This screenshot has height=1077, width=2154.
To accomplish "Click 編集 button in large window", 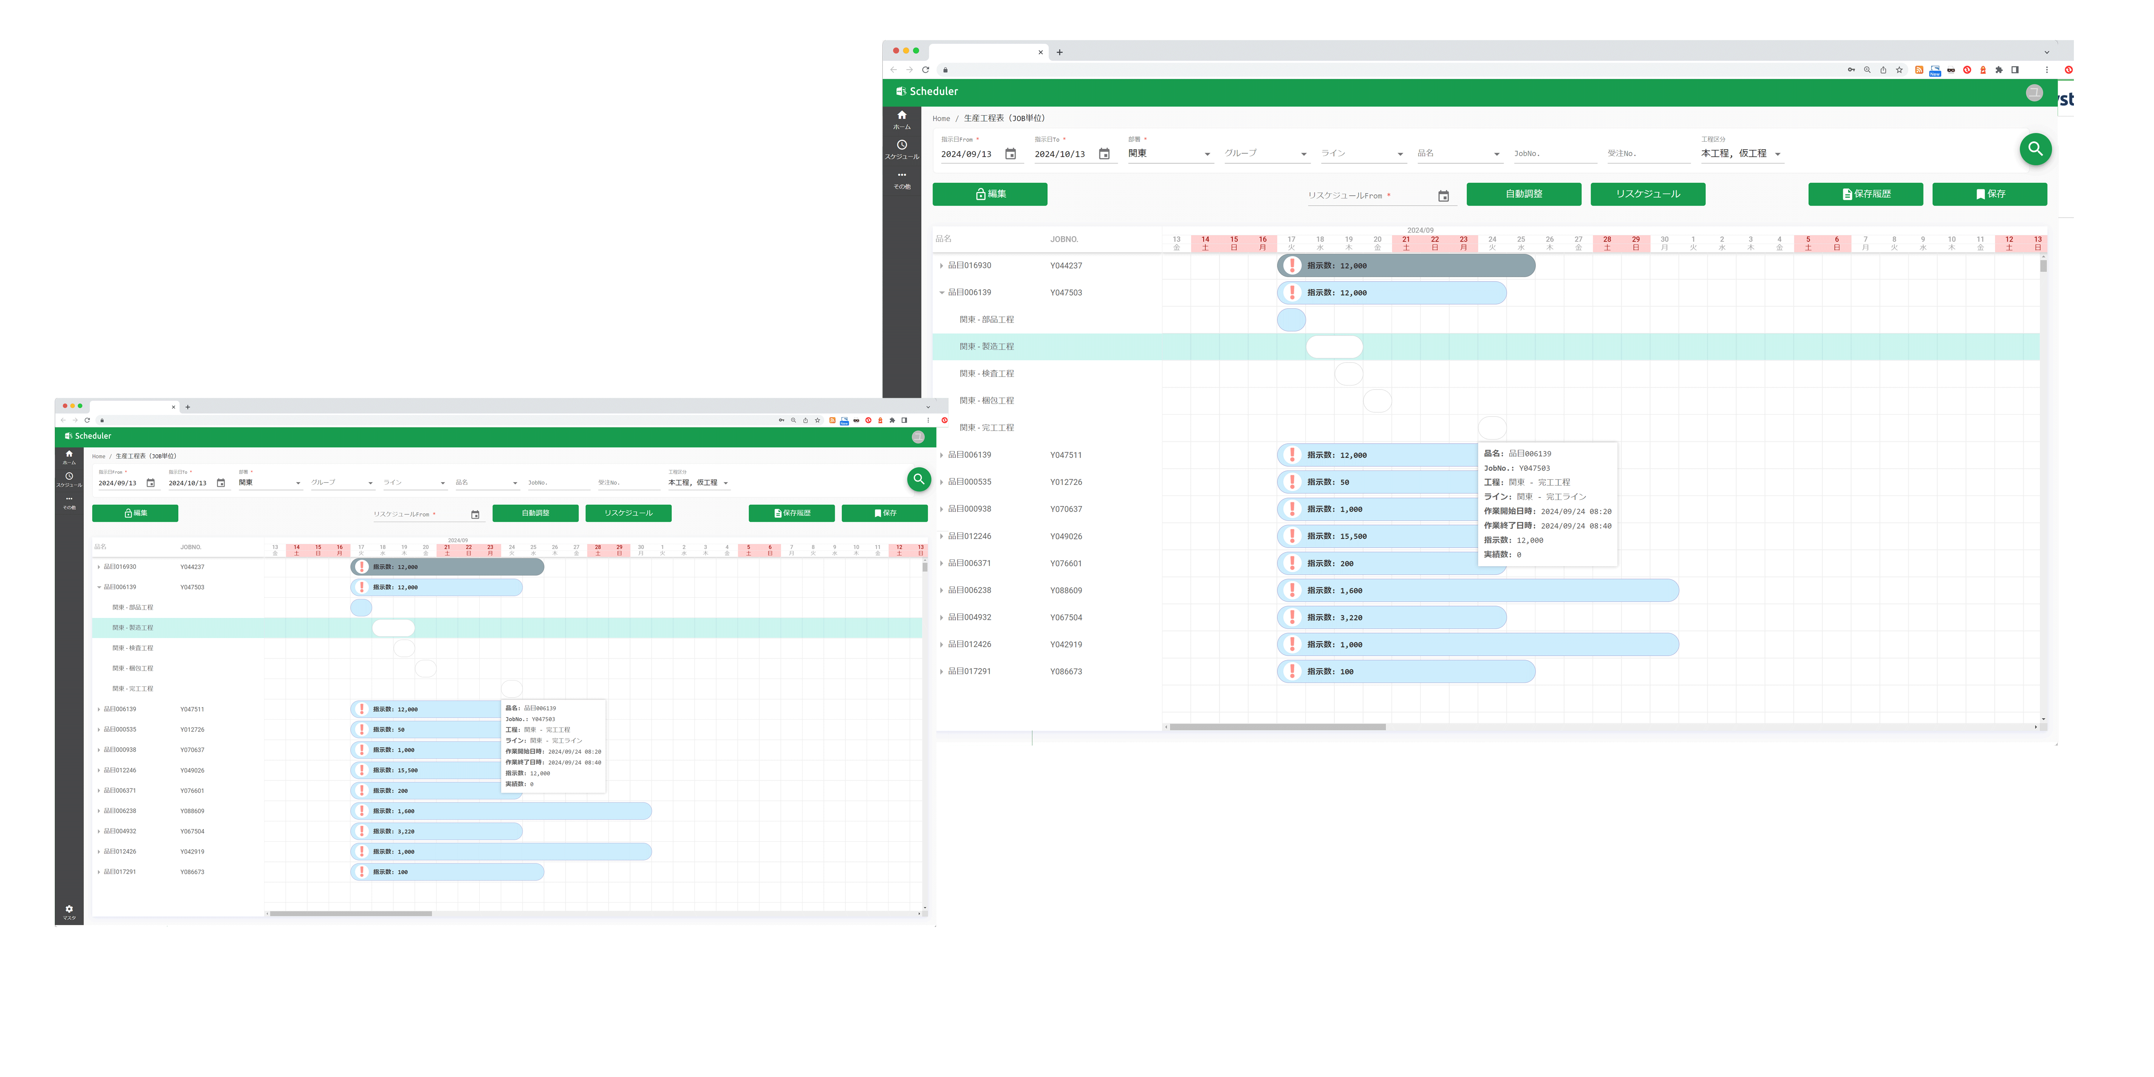I will pos(990,194).
